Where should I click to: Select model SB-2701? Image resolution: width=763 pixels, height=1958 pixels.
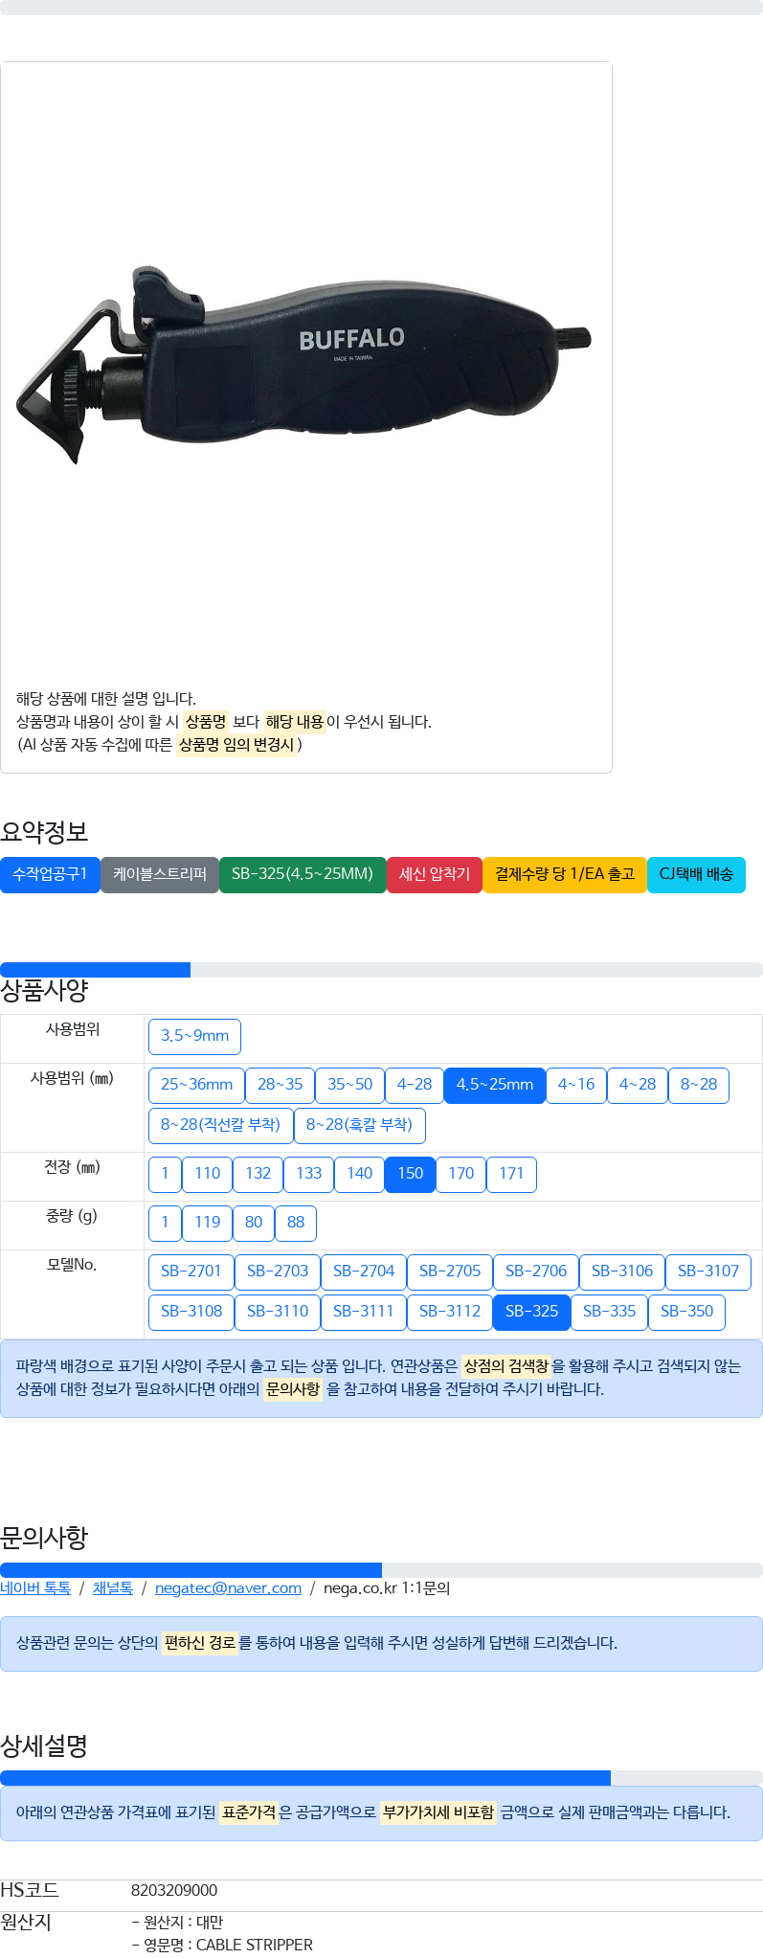(191, 1272)
